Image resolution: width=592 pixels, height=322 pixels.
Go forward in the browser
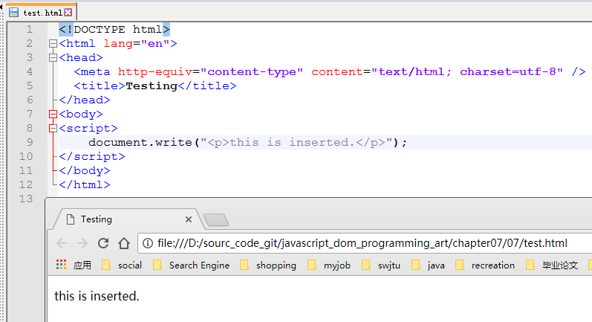82,243
